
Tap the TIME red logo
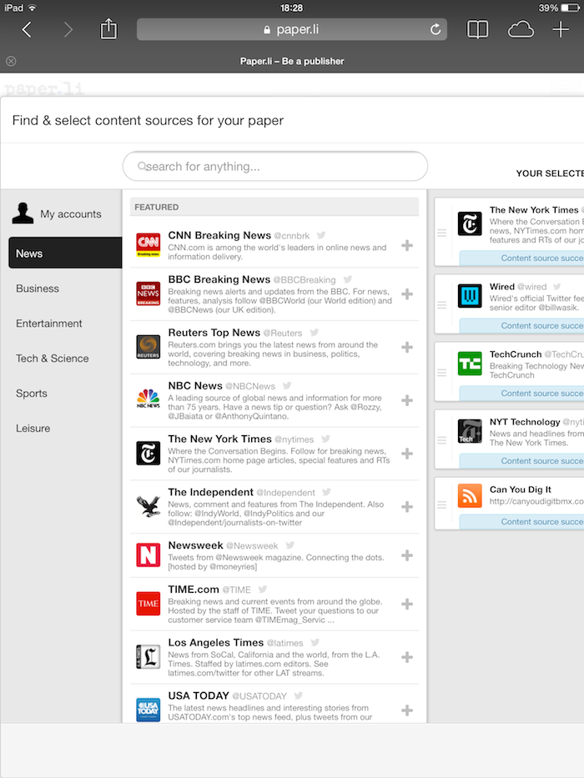click(148, 604)
